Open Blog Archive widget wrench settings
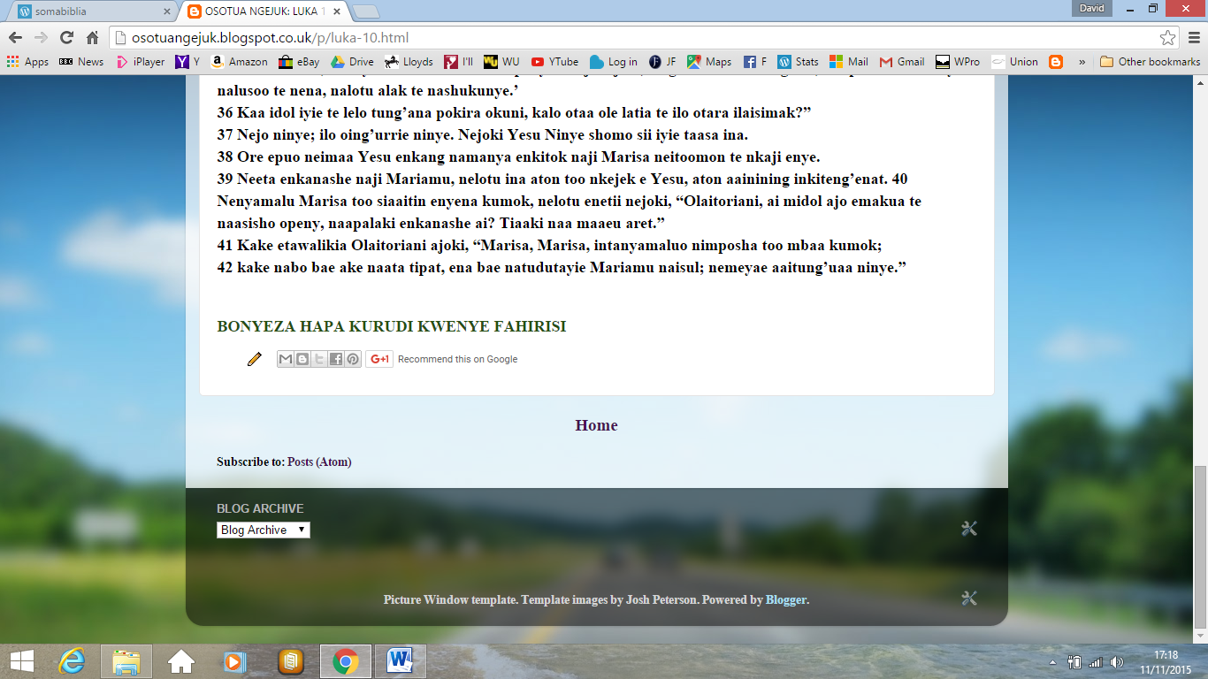The width and height of the screenshot is (1208, 679). pyautogui.click(x=968, y=529)
